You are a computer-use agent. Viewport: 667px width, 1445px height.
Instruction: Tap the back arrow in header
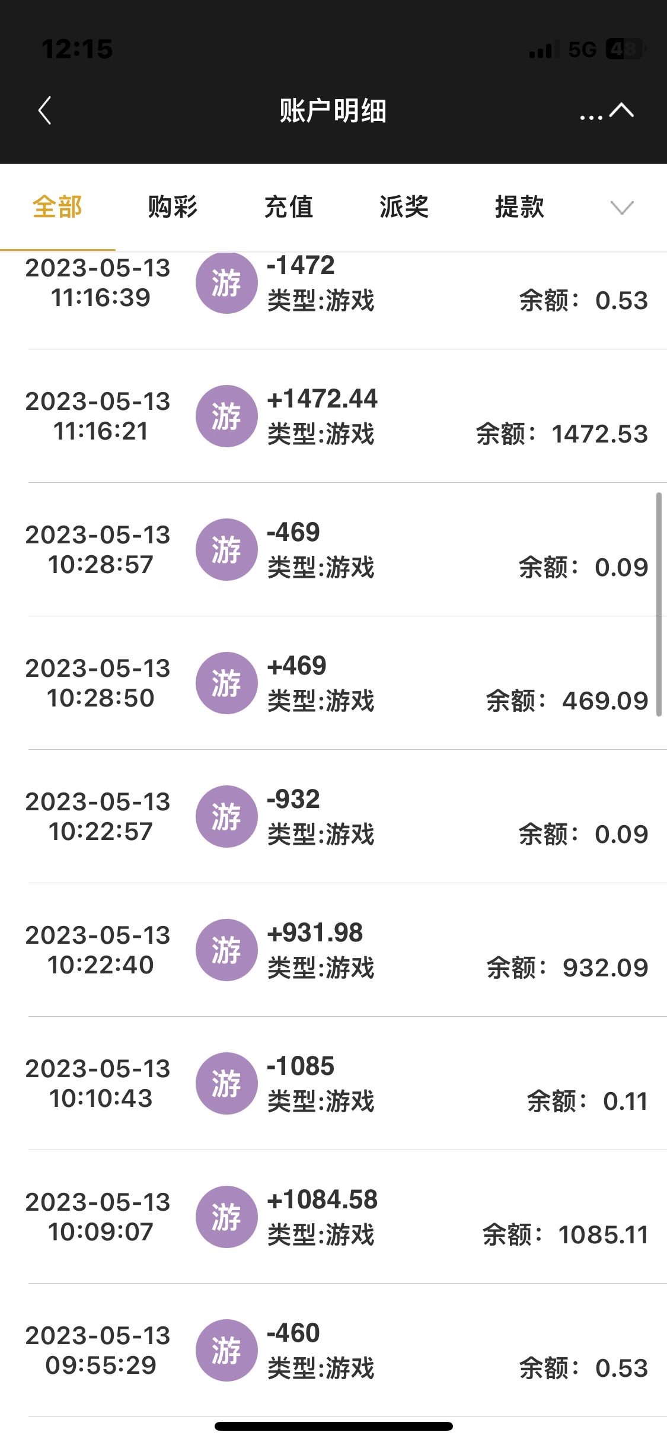point(45,110)
